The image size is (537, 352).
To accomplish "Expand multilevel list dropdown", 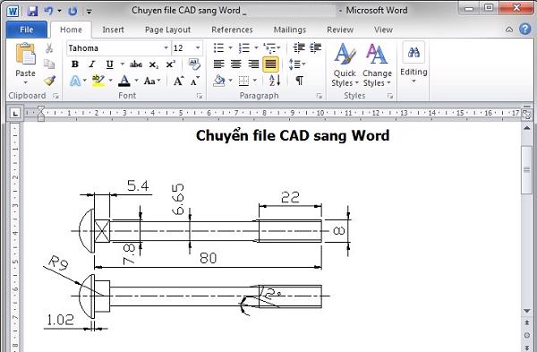I will tap(278, 48).
